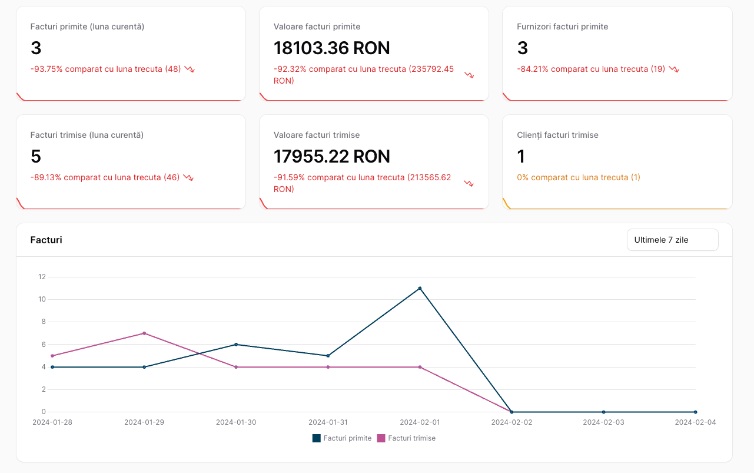The height and width of the screenshot is (473, 754).
Task: Toggle Facturi trimise legend color box
Action: 381,438
